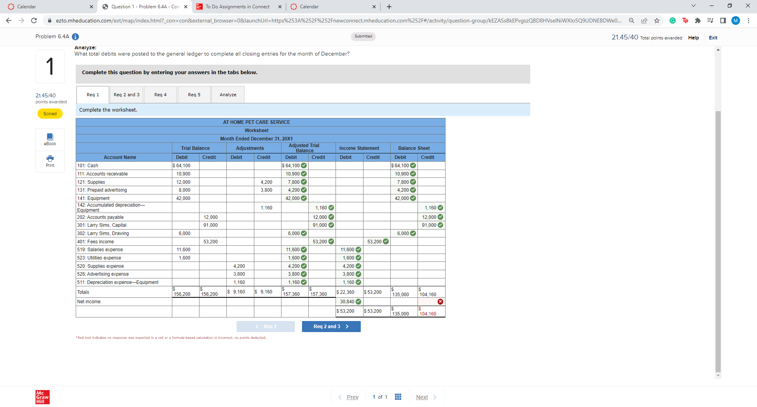Image resolution: width=757 pixels, height=407 pixels.
Task: Open the red Tp extension icon
Action: pos(685,21)
